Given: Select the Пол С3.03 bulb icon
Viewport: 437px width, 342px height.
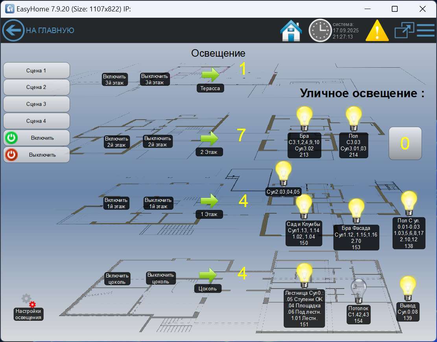Looking at the screenshot, I should point(353,116).
